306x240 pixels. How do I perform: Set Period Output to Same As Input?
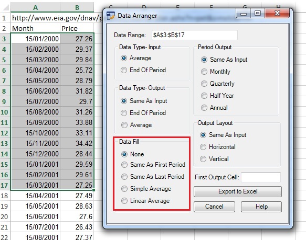(x=224, y=60)
